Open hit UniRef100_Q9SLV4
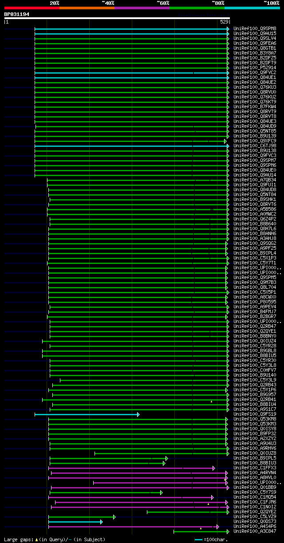The image size is (284, 543). 255,38
